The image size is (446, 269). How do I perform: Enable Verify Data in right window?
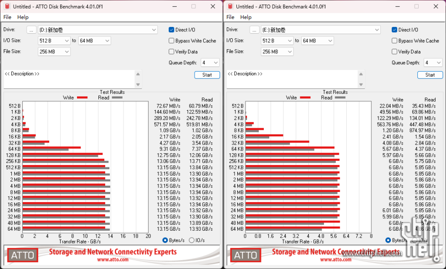(x=394, y=52)
